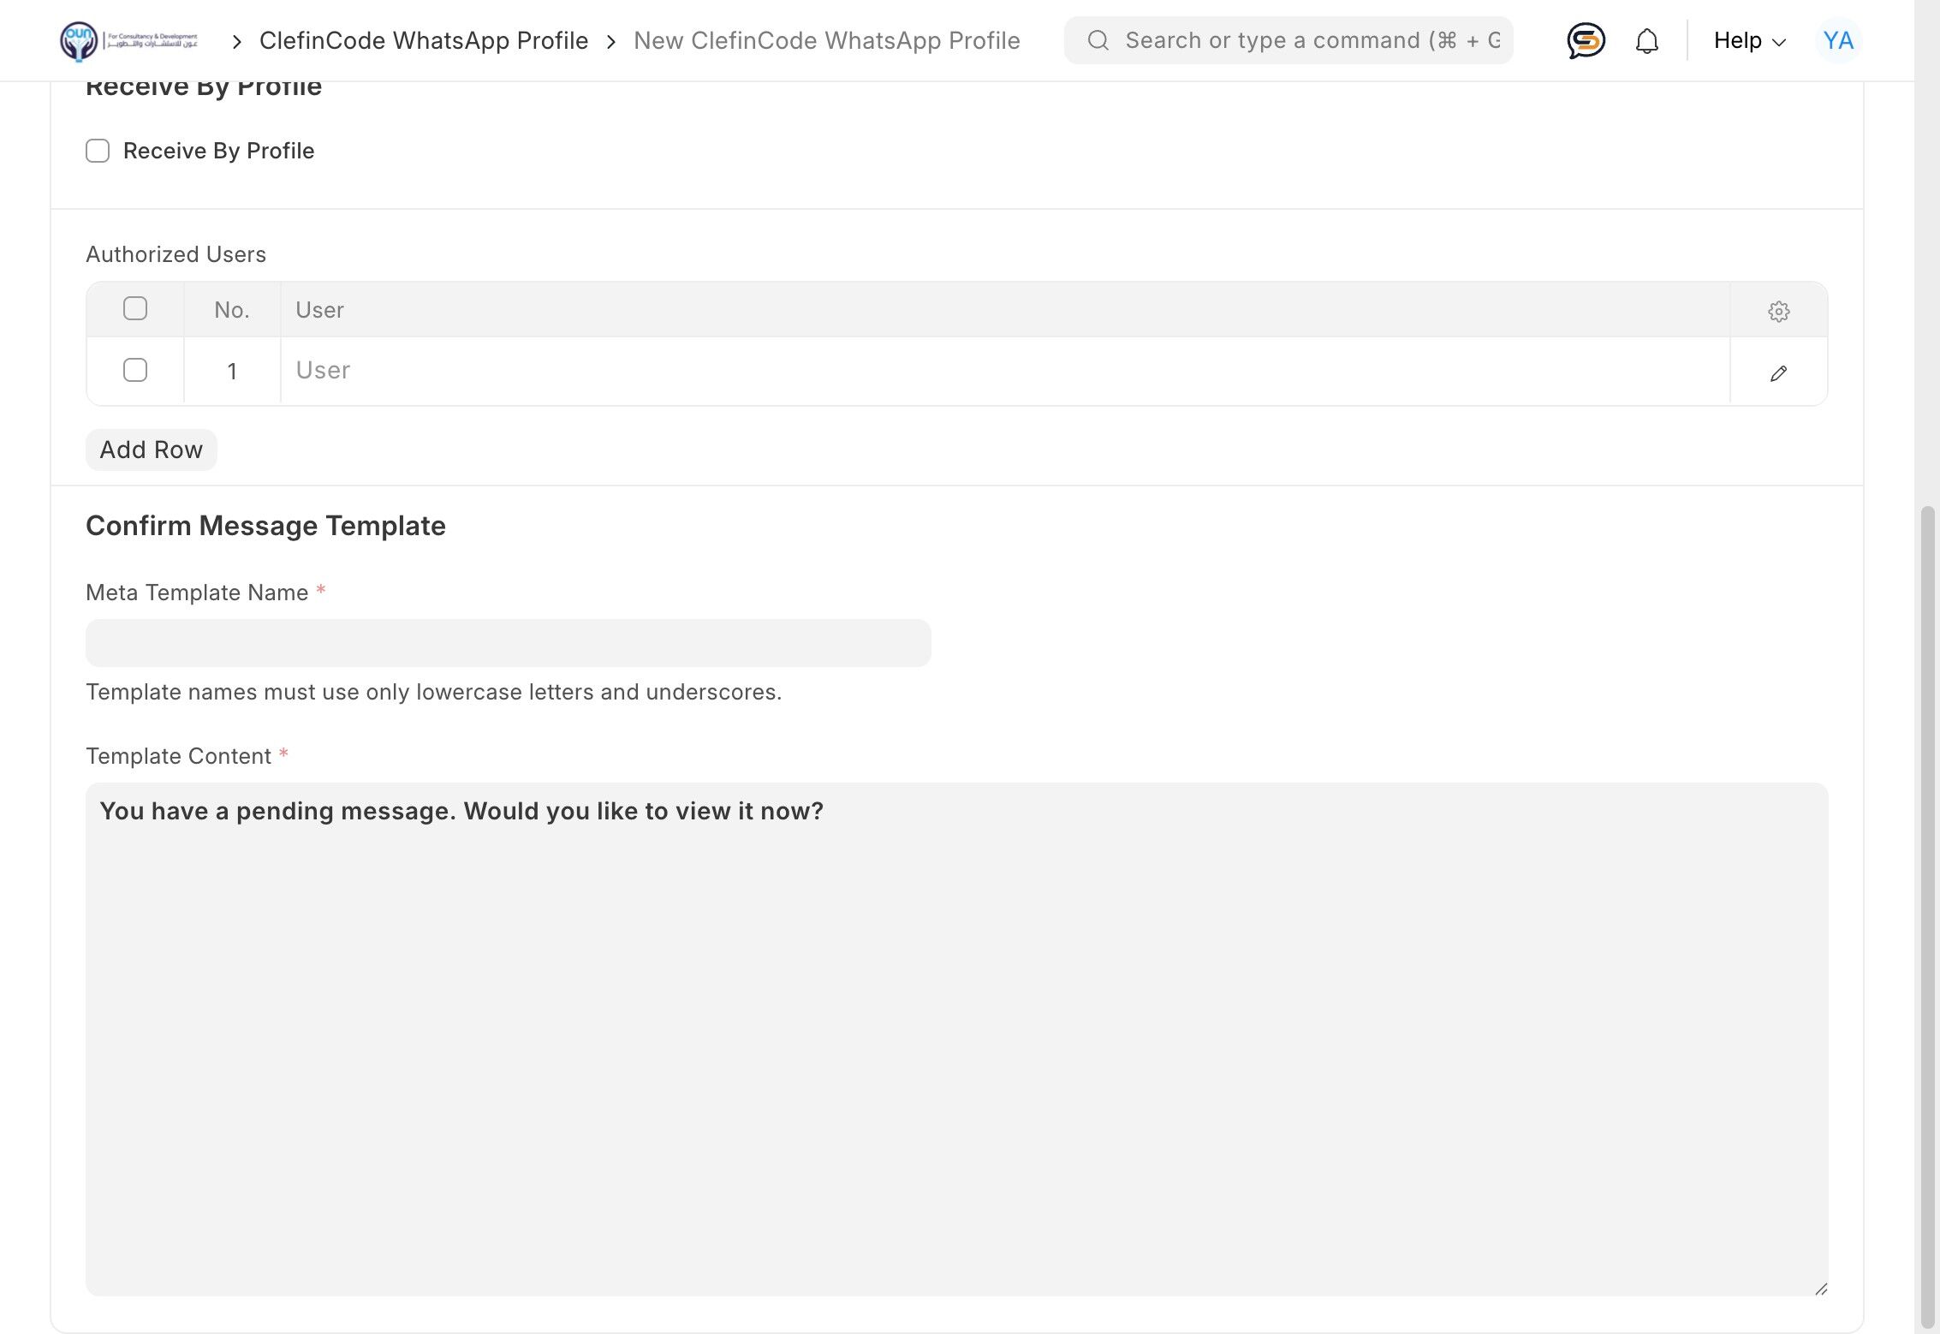Screen dimensions: 1940x1334
Task: Click the pencil edit icon in row 1
Action: (1778, 373)
